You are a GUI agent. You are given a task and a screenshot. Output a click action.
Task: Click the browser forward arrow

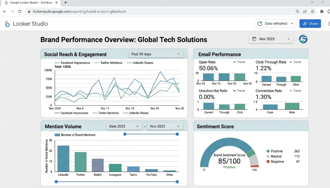(x=12, y=11)
